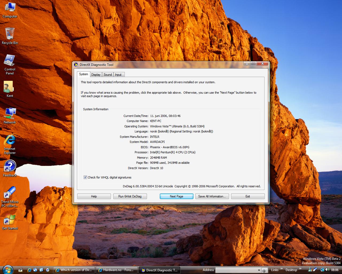Close the DirectX Diagnostic Tool window
Image resolution: width=342 pixels, height=274 pixels.
pyautogui.click(x=262, y=63)
